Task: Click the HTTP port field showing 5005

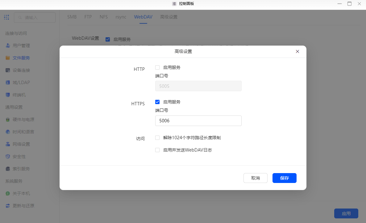Action: (x=198, y=86)
